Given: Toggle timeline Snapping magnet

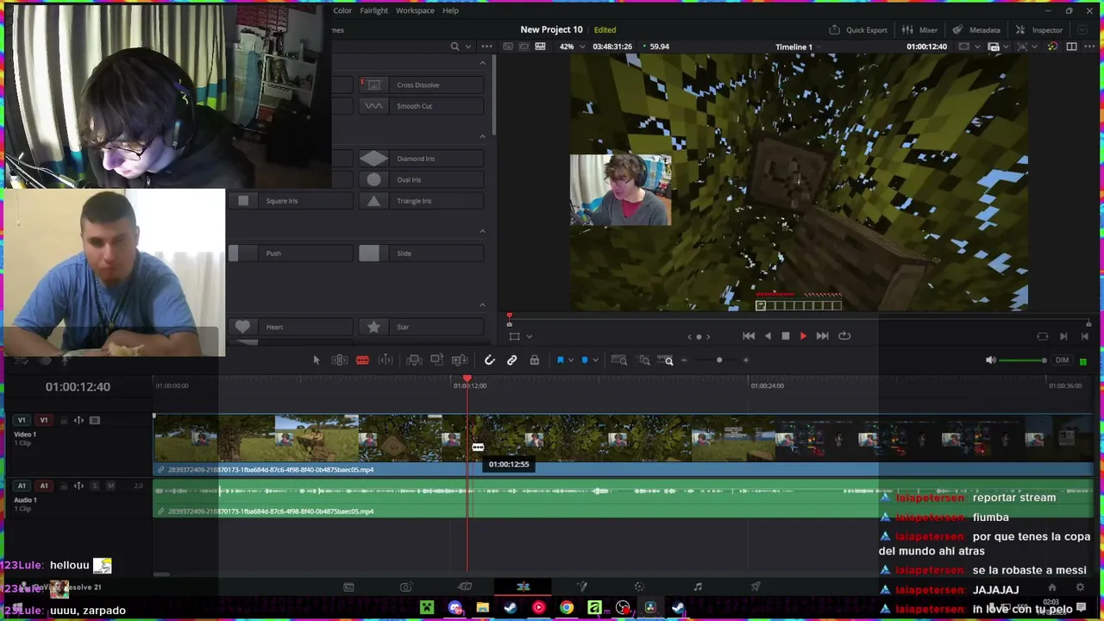Looking at the screenshot, I should click(489, 361).
